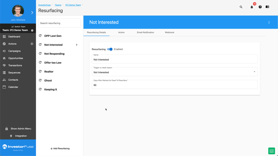Click the Integration plug icon

(x=11, y=136)
